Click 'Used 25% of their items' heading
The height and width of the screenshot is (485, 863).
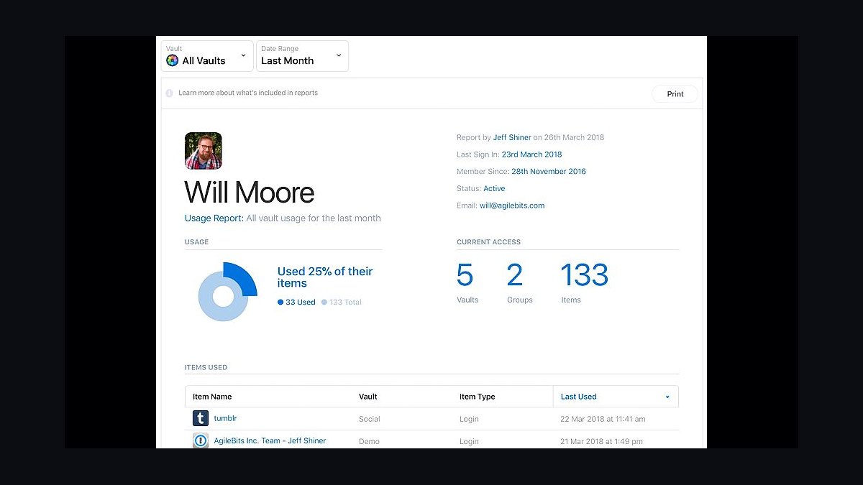pyautogui.click(x=325, y=277)
